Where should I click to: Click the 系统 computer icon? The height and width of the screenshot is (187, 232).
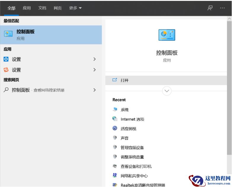tap(115, 109)
